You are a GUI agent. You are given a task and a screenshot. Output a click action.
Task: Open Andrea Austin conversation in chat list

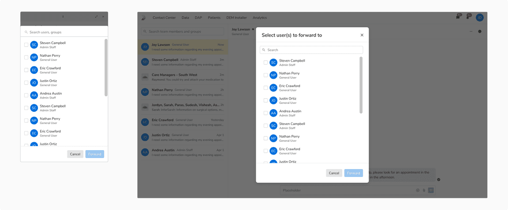click(183, 152)
